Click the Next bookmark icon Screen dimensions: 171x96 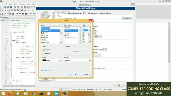[15, 10]
